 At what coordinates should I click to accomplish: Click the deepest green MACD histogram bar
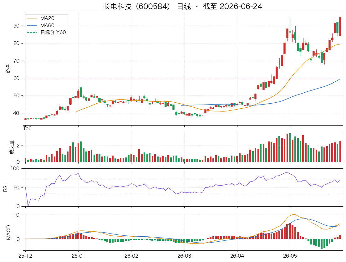(x=322, y=244)
